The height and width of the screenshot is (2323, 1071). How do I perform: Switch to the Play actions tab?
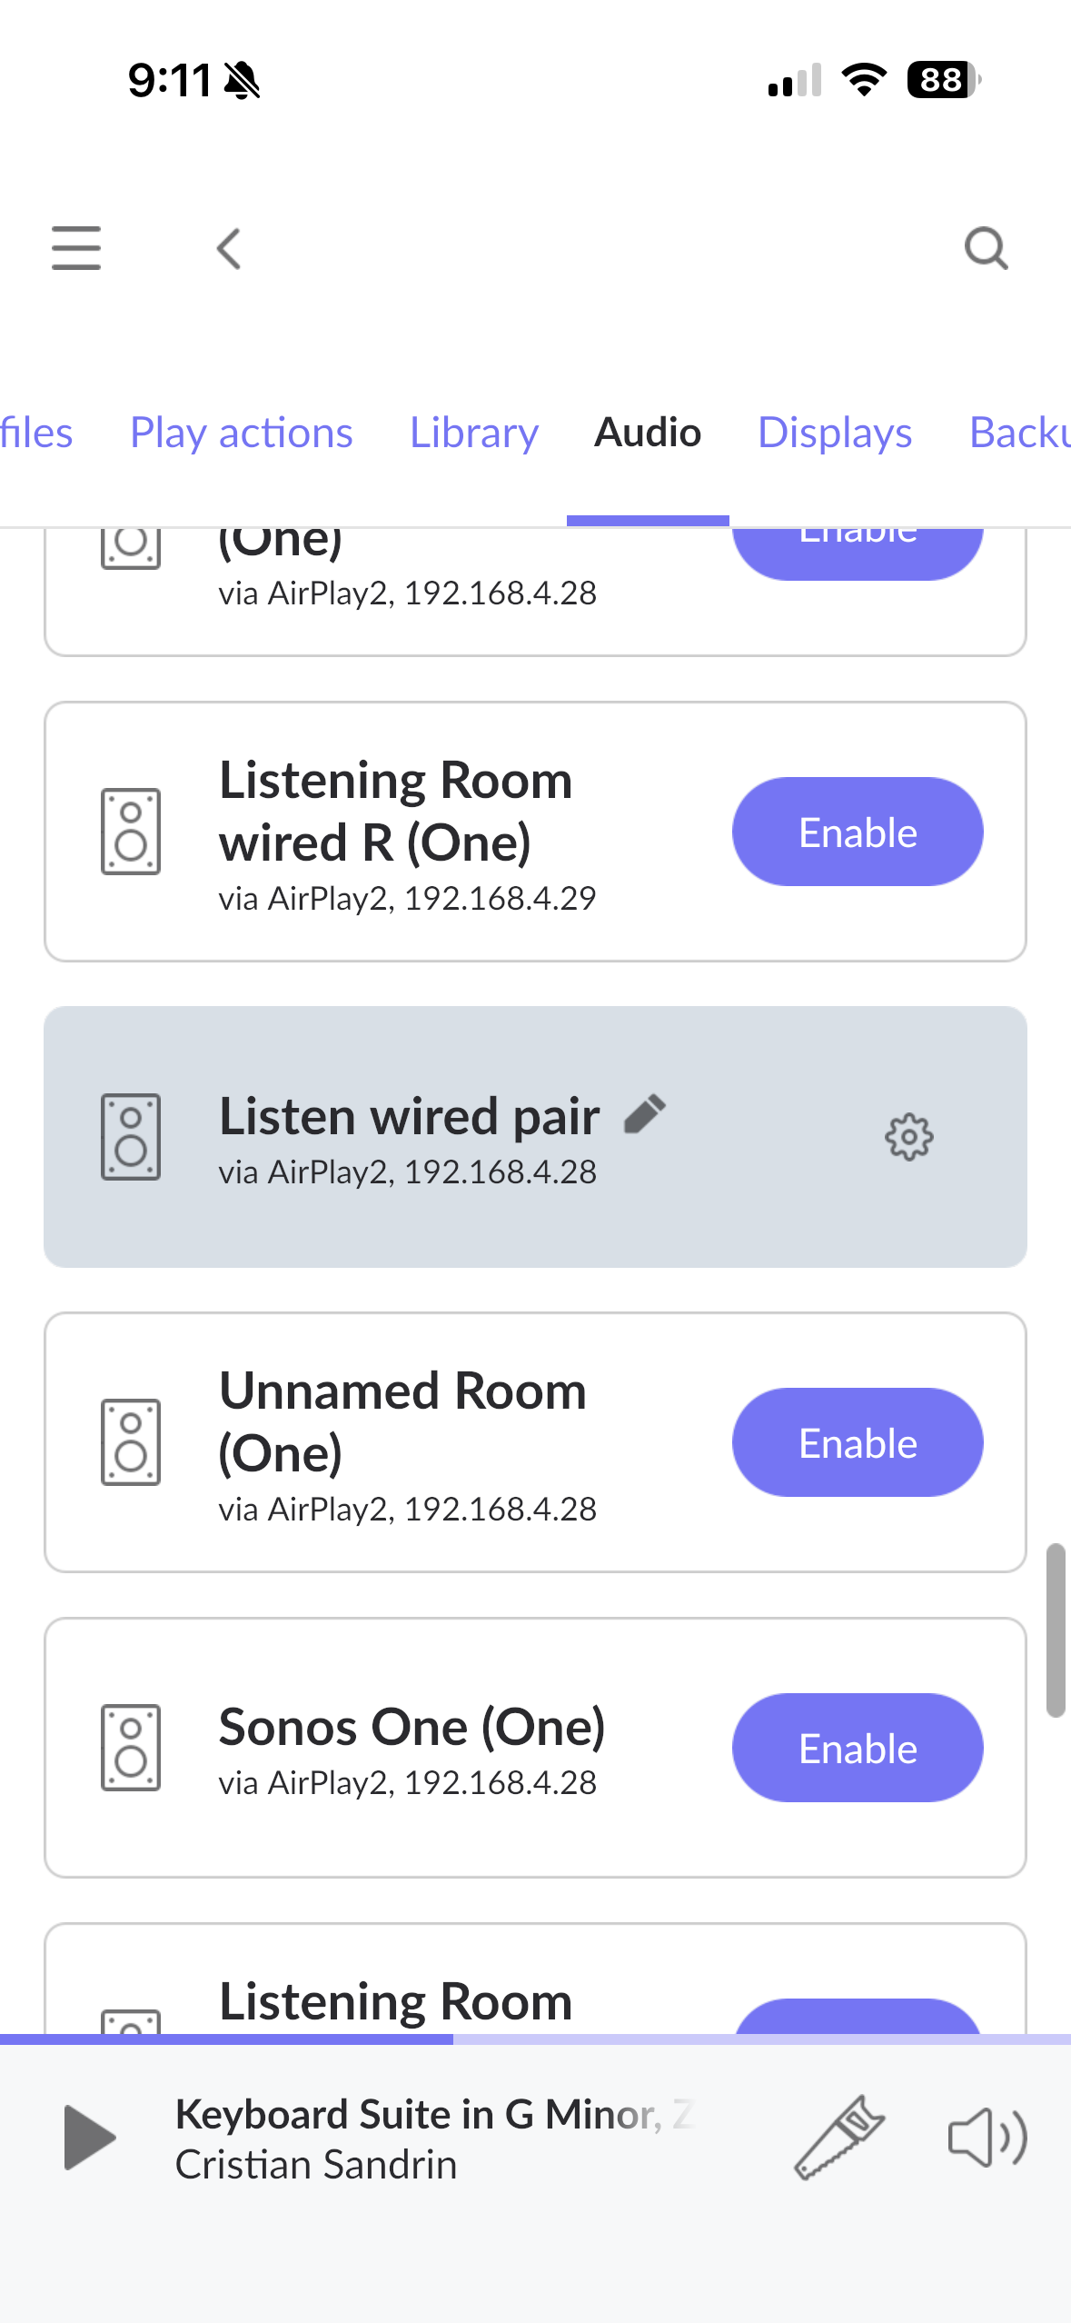pos(241,433)
